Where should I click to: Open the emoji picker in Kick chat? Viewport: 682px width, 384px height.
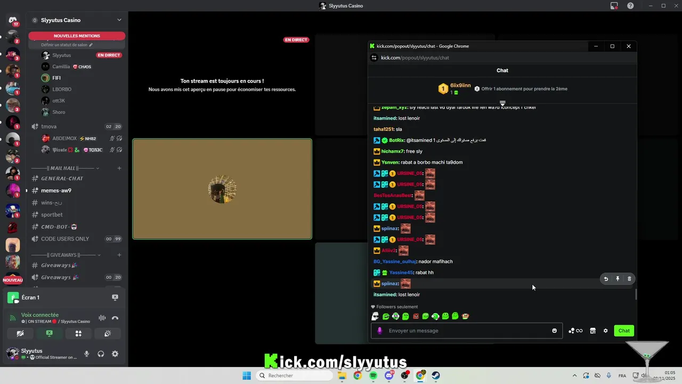click(554, 331)
